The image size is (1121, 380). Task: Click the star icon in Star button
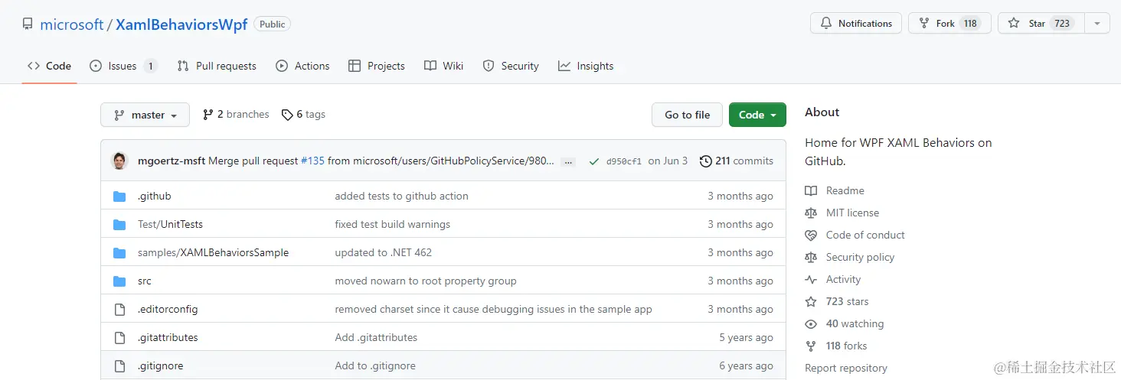(x=1014, y=24)
